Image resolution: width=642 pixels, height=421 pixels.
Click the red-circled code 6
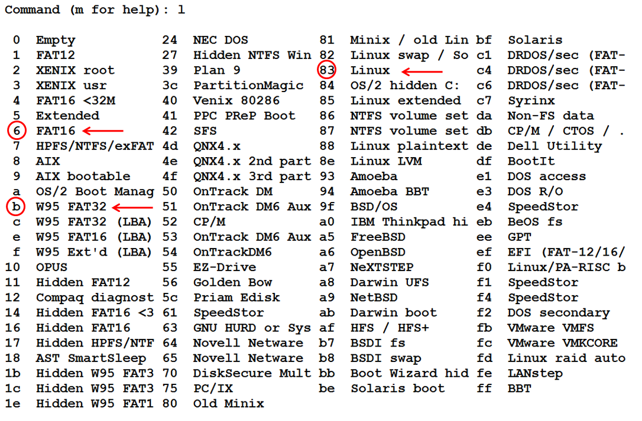(x=16, y=130)
